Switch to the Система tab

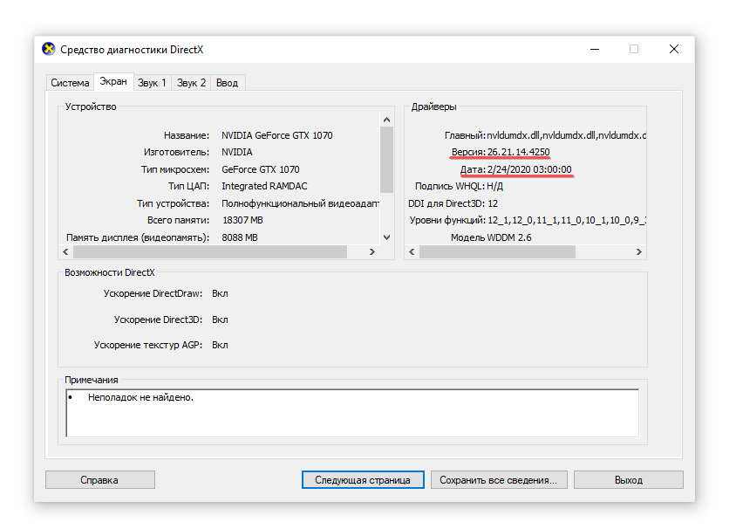70,83
